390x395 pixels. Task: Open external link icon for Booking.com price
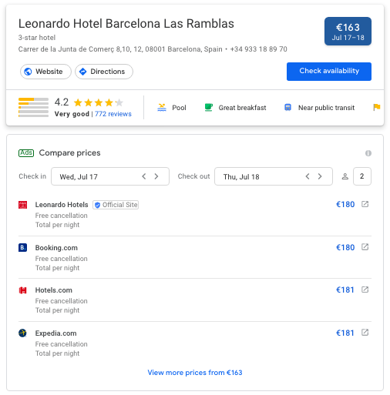(365, 247)
